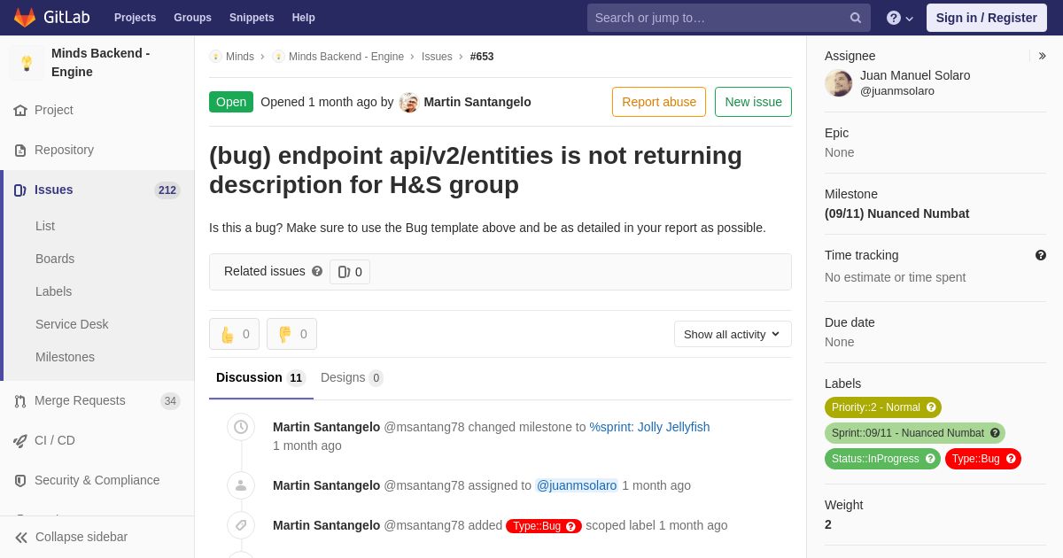
Task: Switch to the Discussion tab
Action: 261,378
